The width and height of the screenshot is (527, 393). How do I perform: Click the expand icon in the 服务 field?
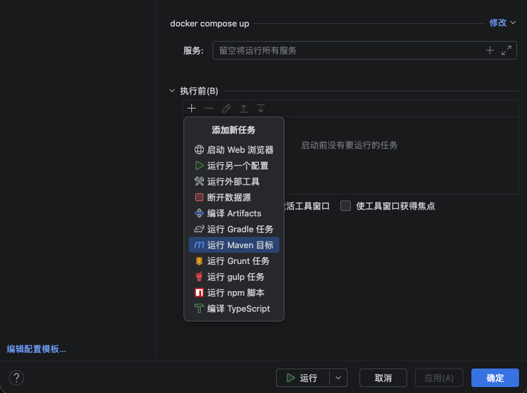click(506, 50)
